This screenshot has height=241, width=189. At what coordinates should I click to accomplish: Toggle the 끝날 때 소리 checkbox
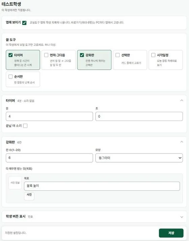tap(25, 126)
